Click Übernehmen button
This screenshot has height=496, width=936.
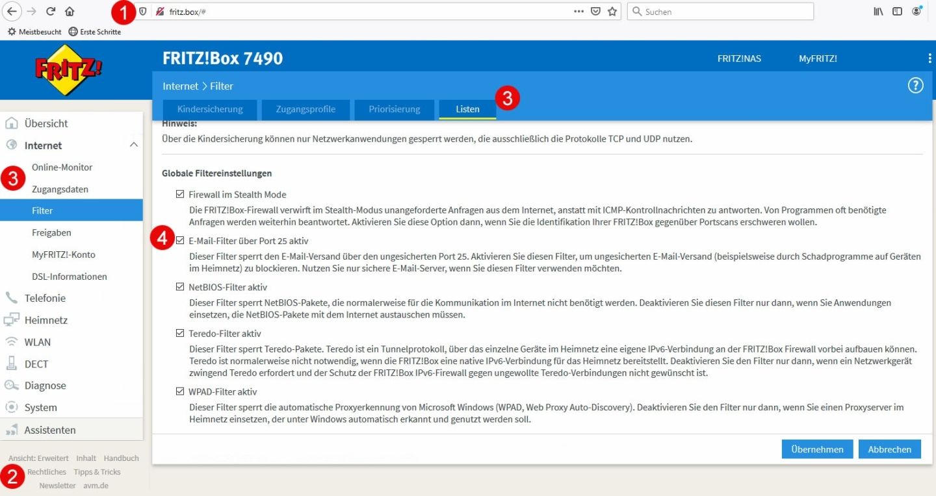tap(817, 449)
